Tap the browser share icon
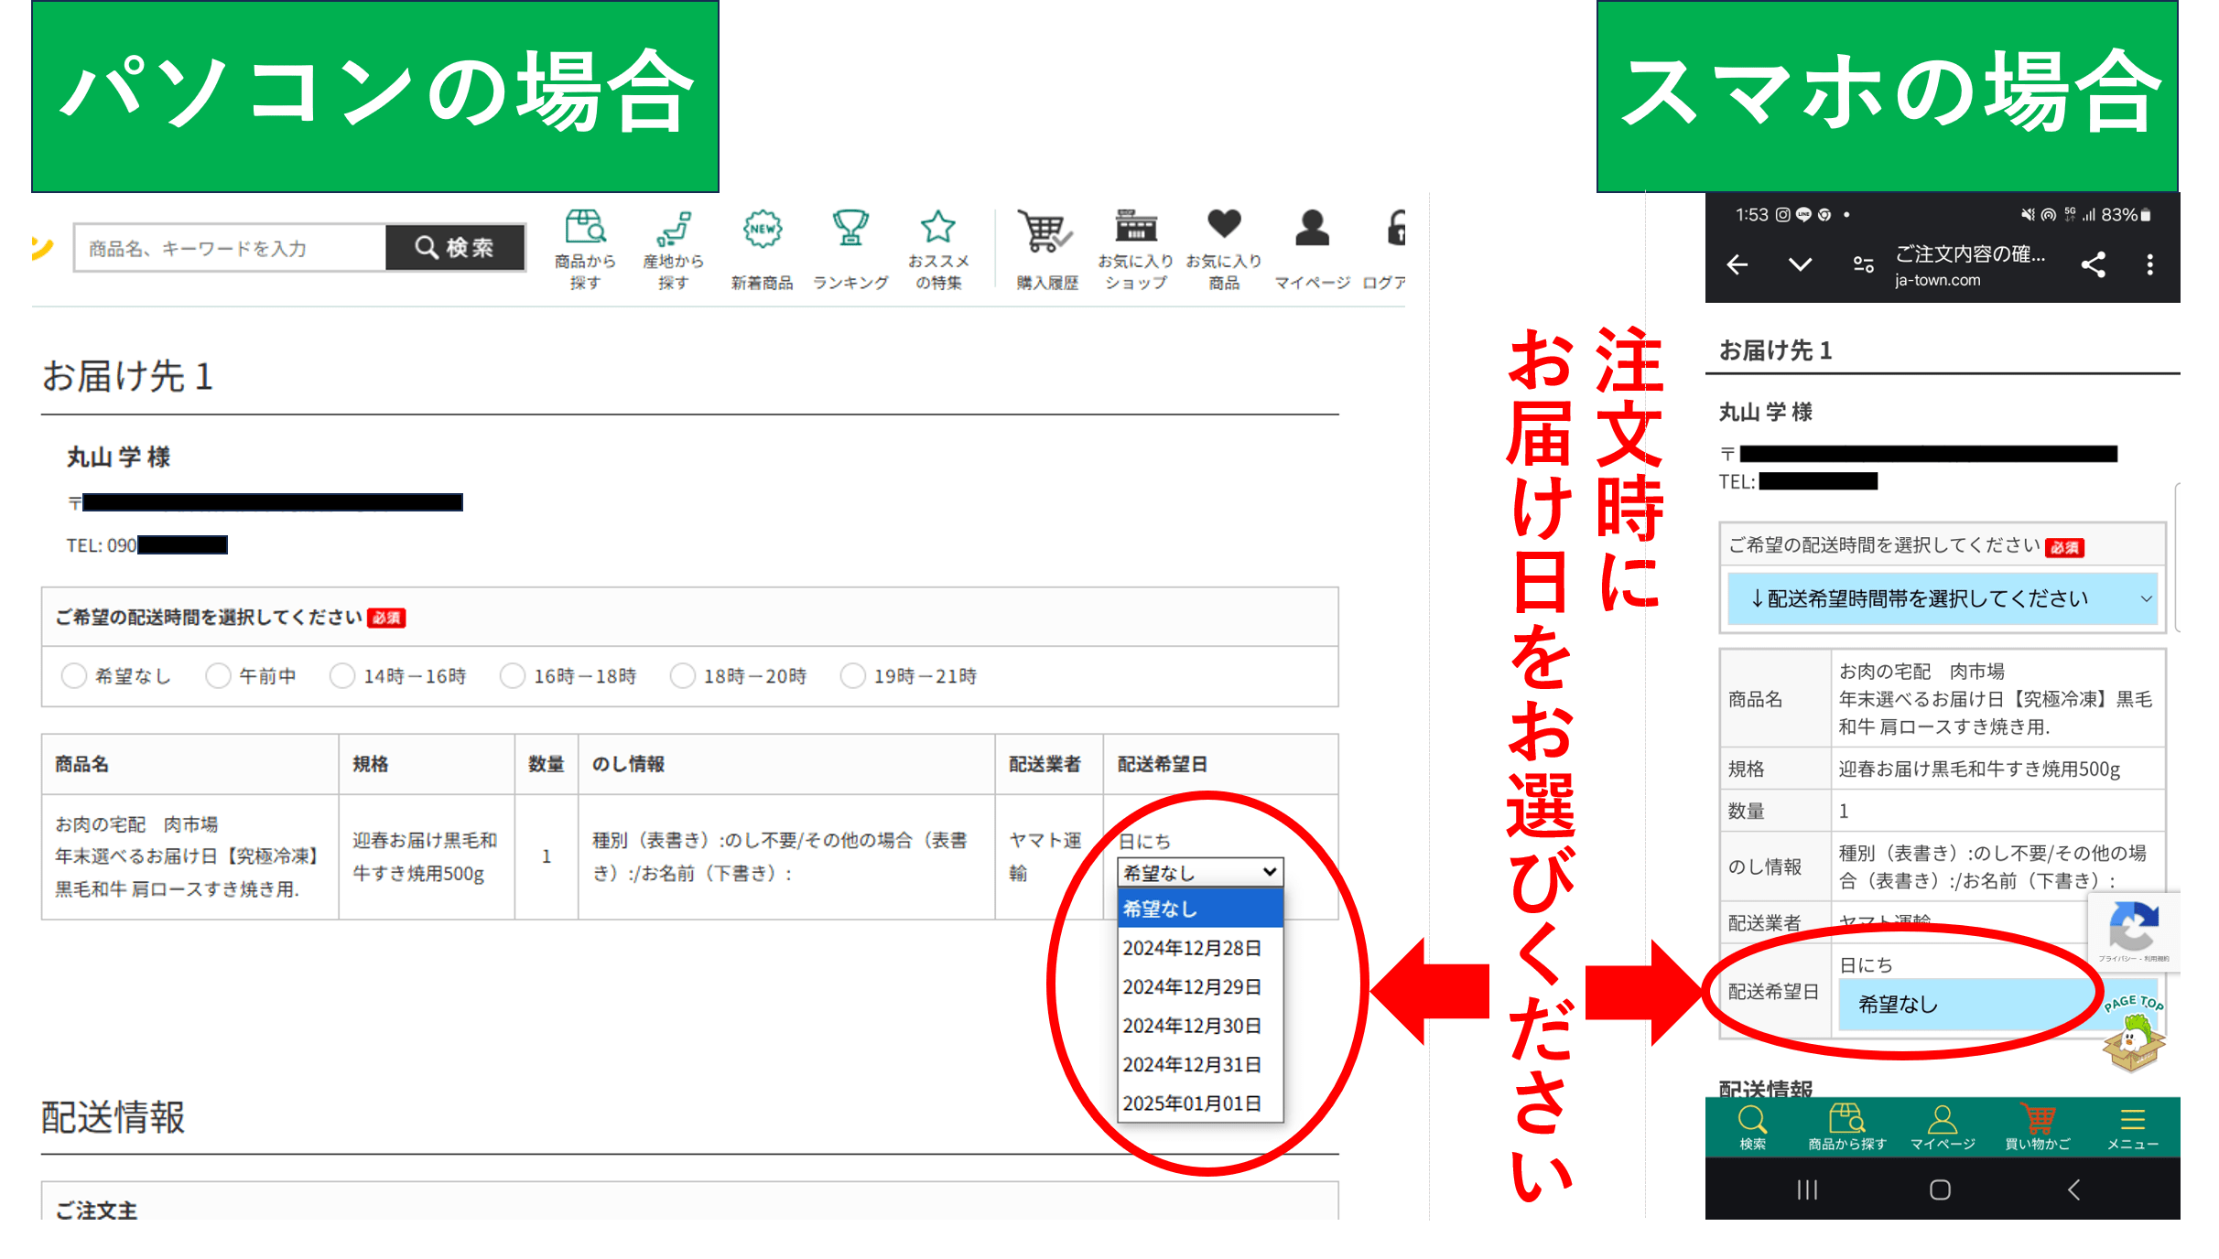Image resolution: width=2219 pixels, height=1259 pixels. pyautogui.click(x=2093, y=265)
